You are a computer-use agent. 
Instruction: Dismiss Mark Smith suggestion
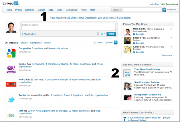(171, 29)
